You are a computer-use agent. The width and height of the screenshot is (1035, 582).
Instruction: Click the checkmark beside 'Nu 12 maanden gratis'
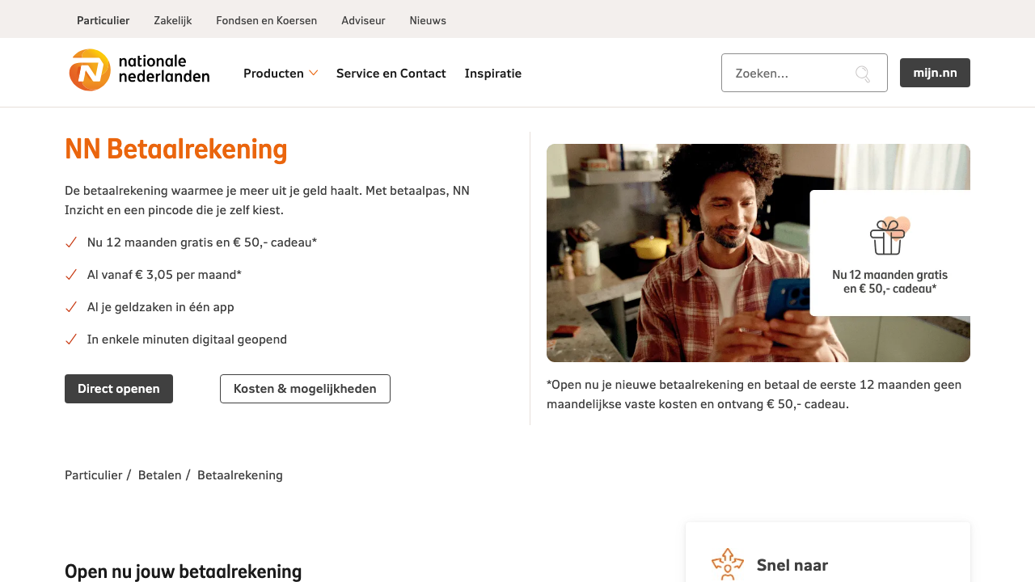coord(71,242)
